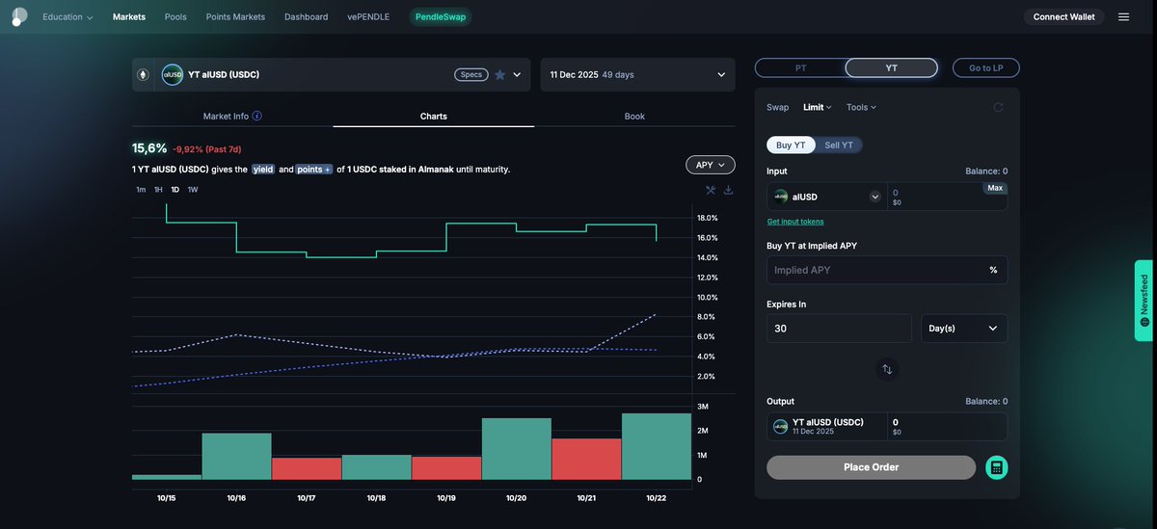The width and height of the screenshot is (1157, 529).
Task: Swap input and output direction icon
Action: [887, 368]
